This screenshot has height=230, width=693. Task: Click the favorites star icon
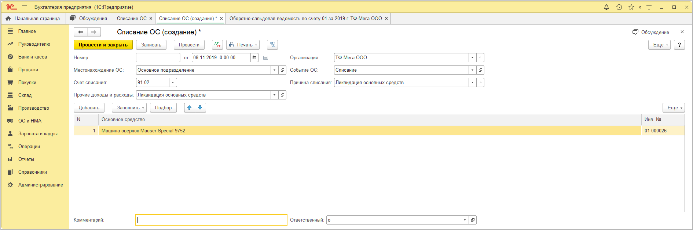coord(631,7)
